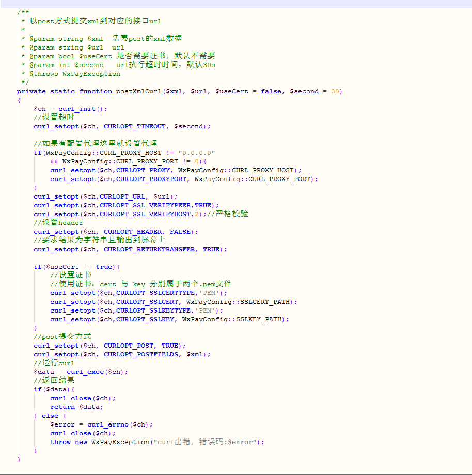Click the CURLOPT_TIMEOUT constant

135,127
